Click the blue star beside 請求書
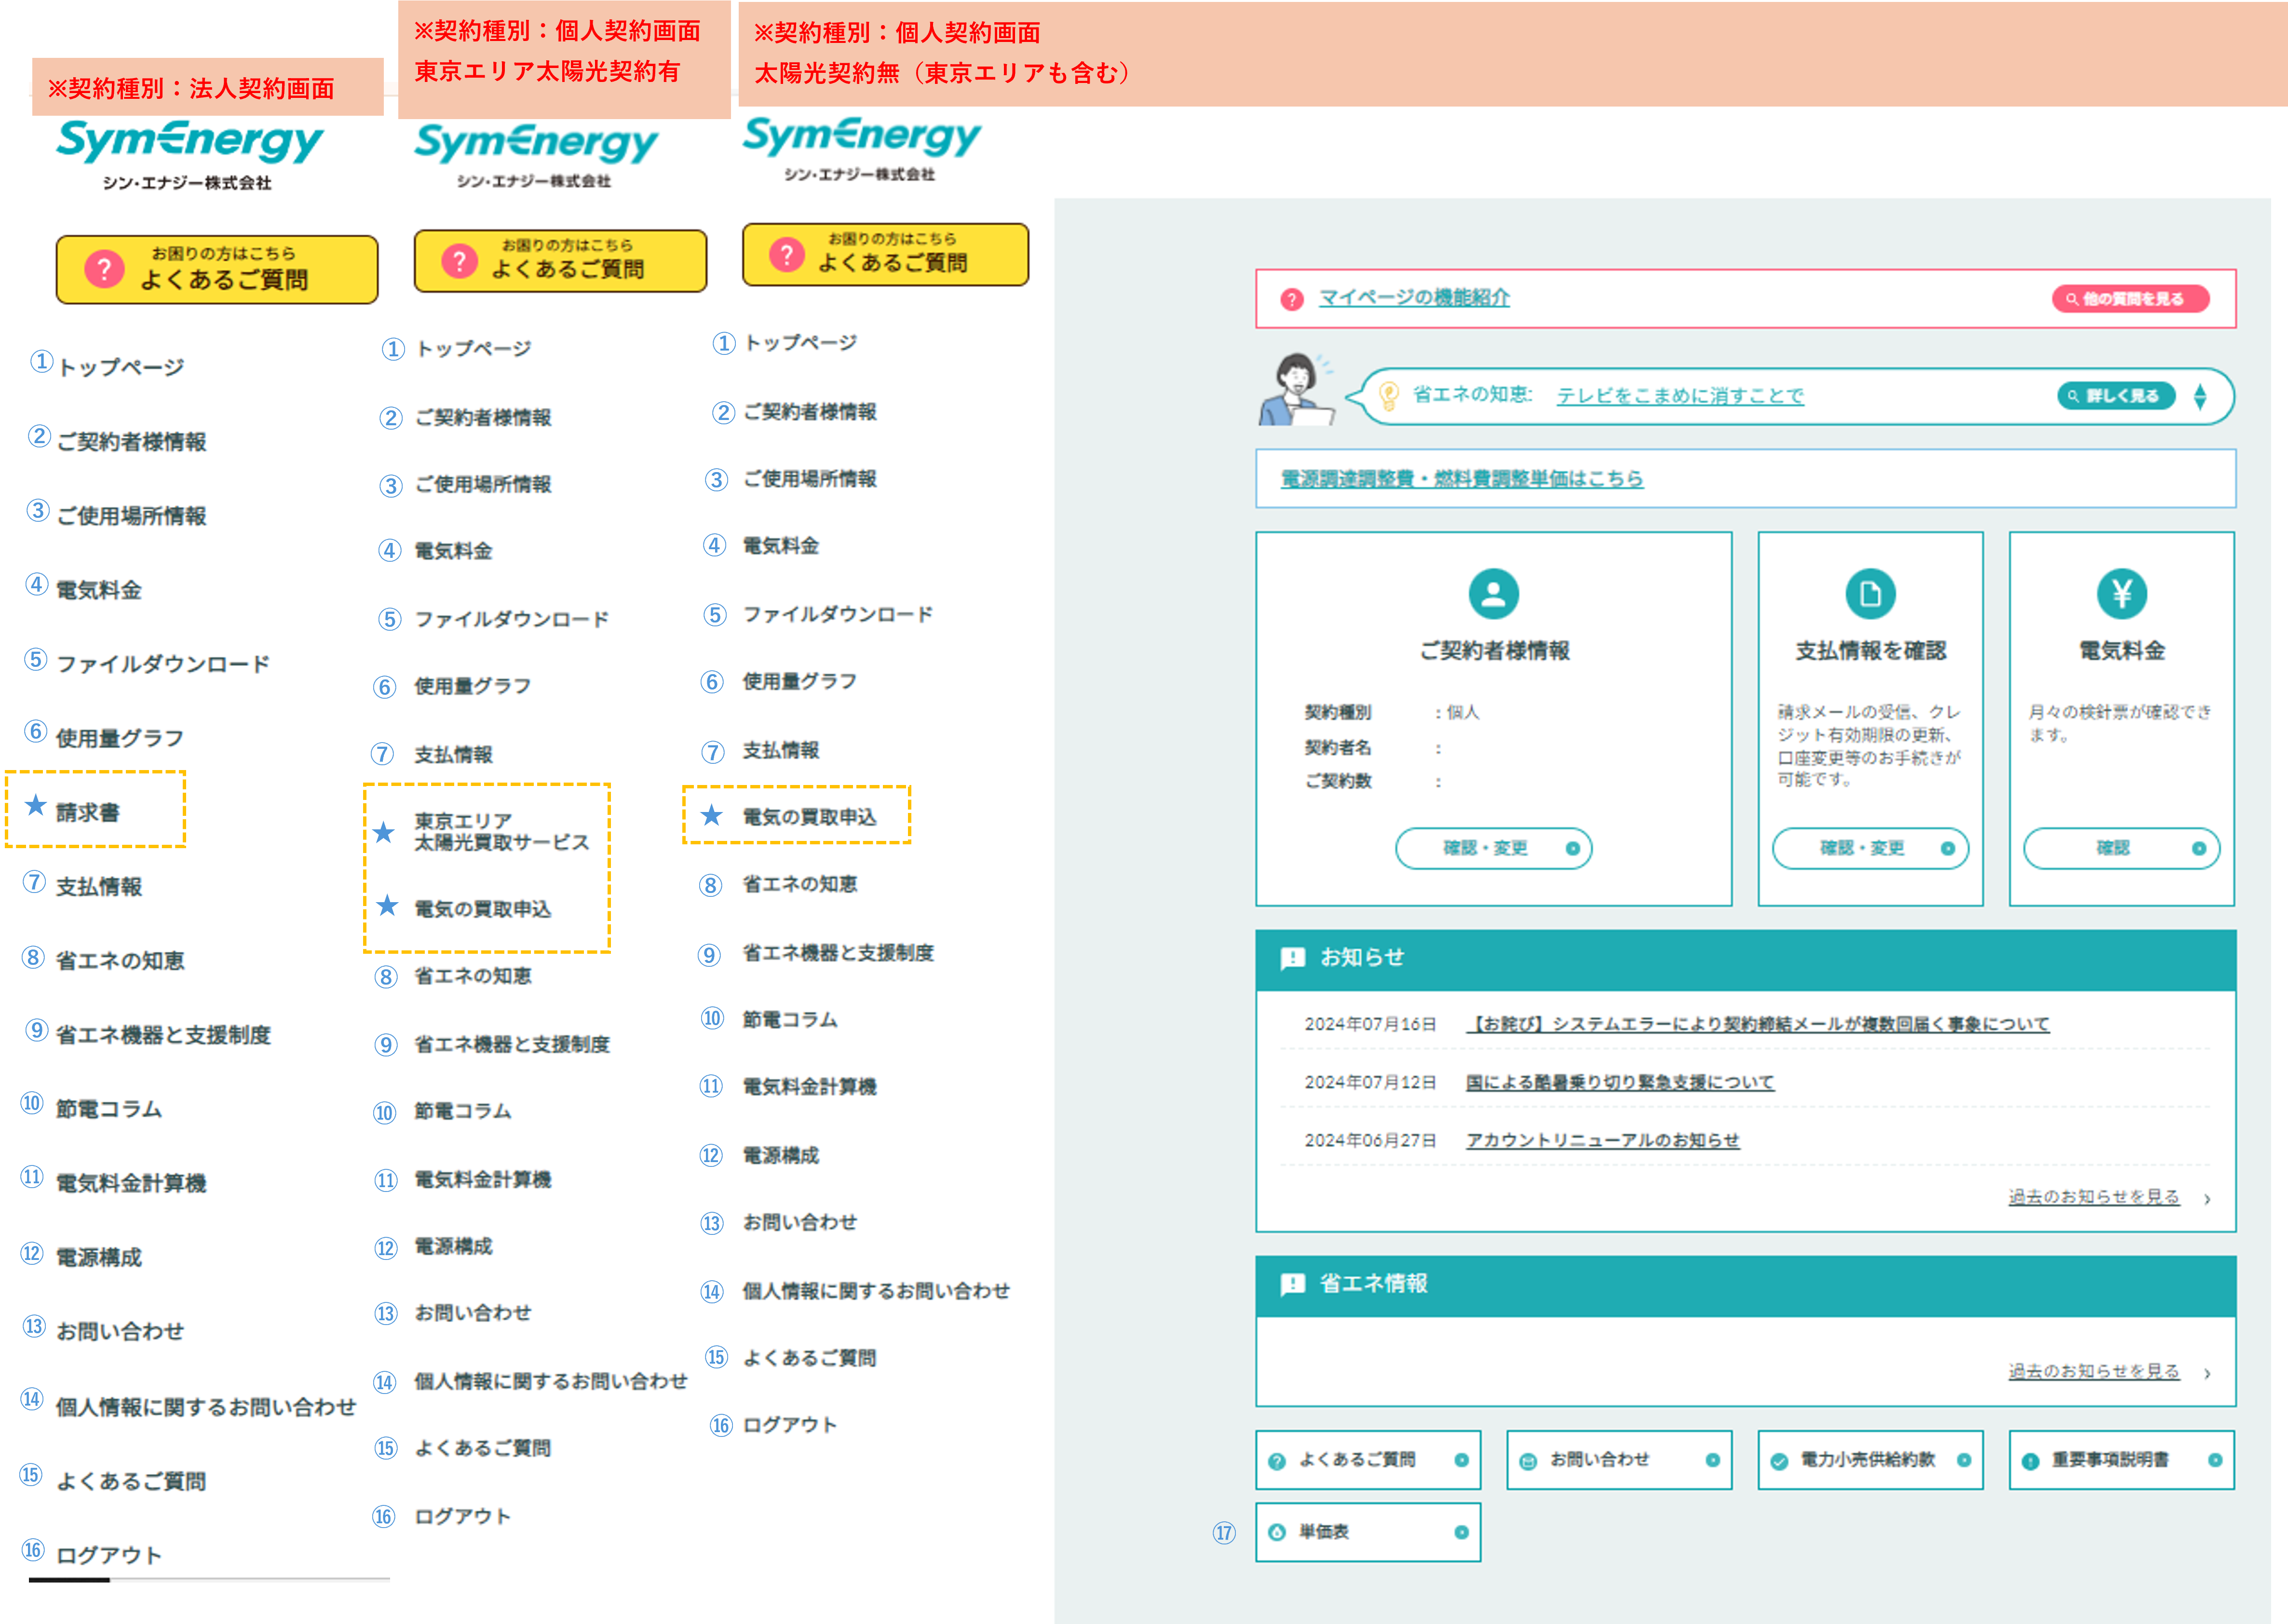This screenshot has height=1624, width=2288. coord(36,806)
